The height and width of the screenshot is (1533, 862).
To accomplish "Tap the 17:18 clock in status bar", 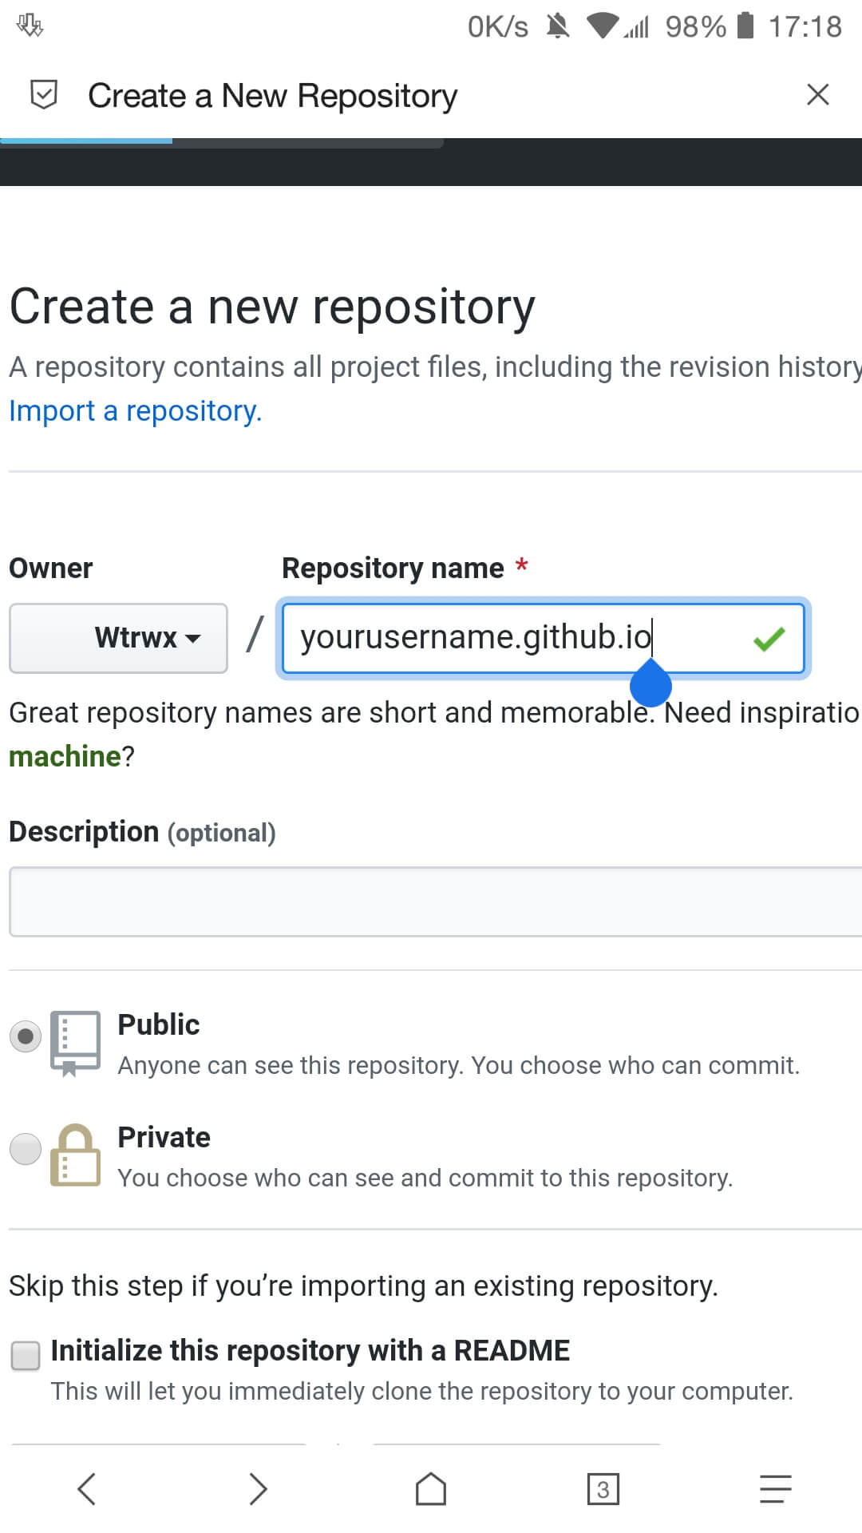I will (x=805, y=26).
